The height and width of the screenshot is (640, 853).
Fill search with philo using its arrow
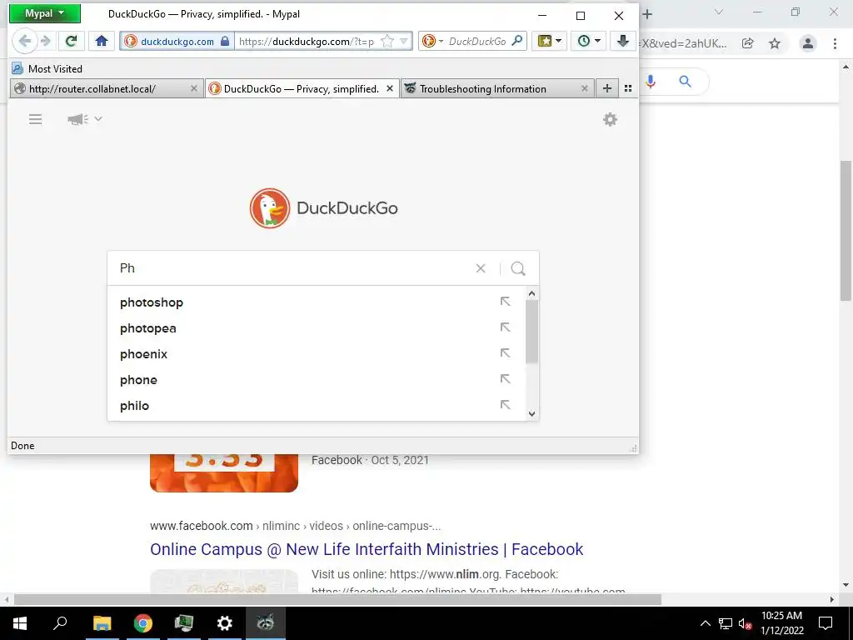(x=505, y=405)
